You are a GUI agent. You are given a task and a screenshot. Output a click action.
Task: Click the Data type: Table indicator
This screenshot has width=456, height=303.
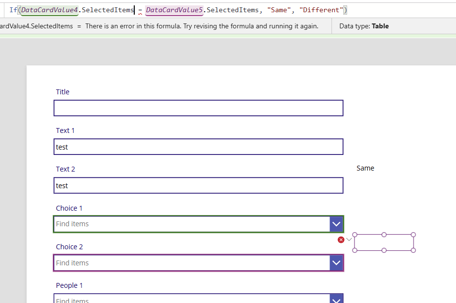click(x=364, y=26)
